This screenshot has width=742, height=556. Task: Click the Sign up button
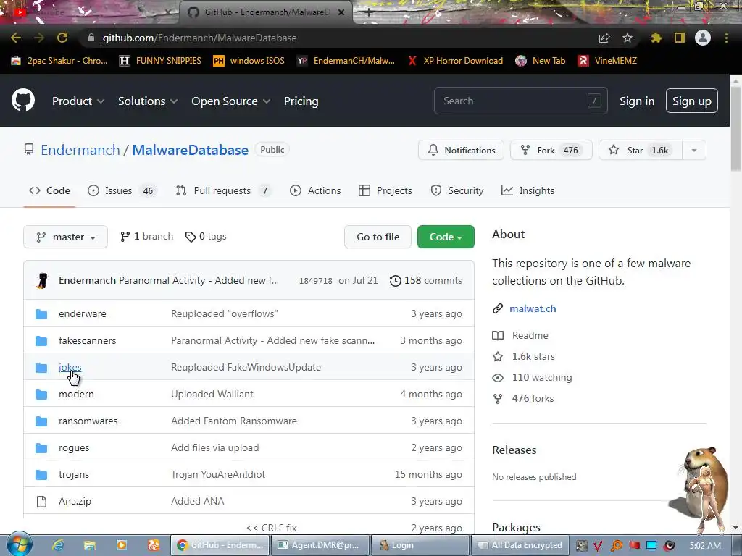click(692, 101)
